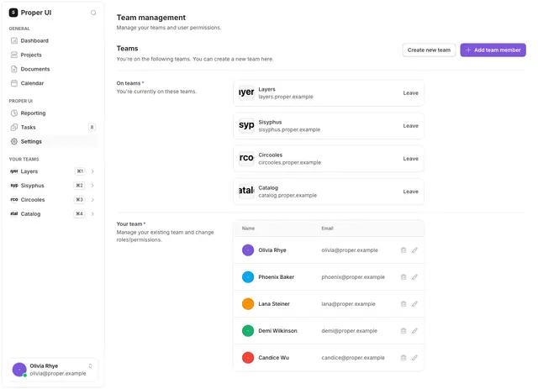
Task: Click the Catalog team logo in the teams card
Action: point(246,191)
